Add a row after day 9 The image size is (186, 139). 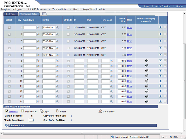160,76
